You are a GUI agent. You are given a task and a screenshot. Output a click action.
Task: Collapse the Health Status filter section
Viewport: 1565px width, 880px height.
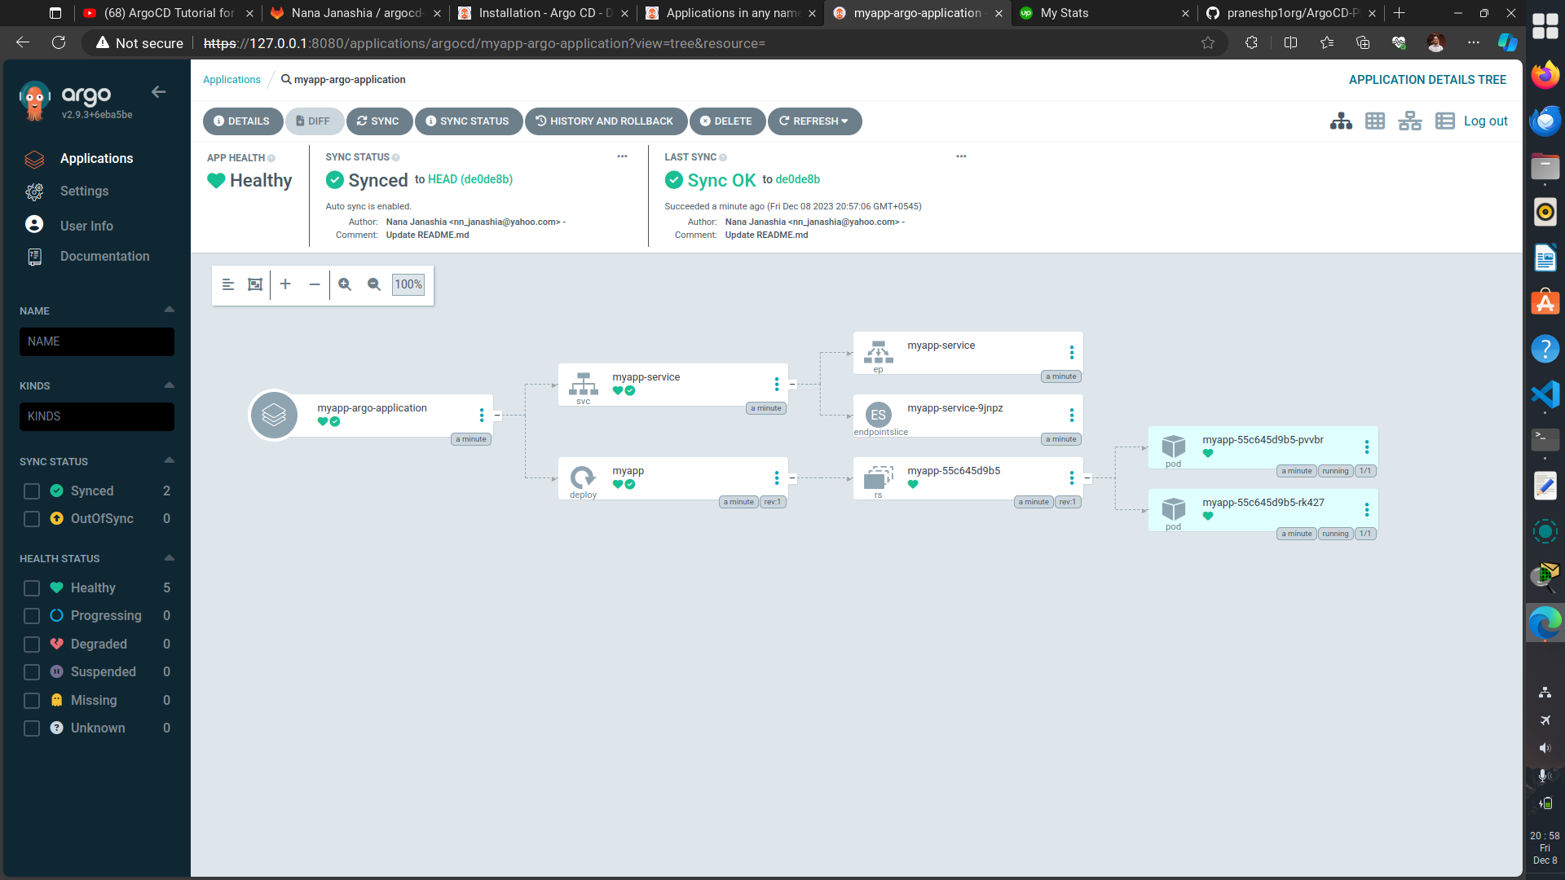pyautogui.click(x=170, y=558)
